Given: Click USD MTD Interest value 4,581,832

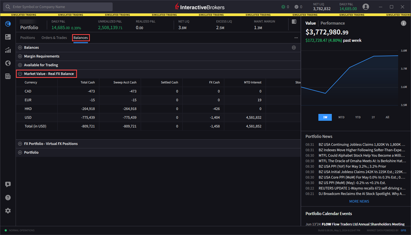Looking at the screenshot, I should tap(253, 118).
